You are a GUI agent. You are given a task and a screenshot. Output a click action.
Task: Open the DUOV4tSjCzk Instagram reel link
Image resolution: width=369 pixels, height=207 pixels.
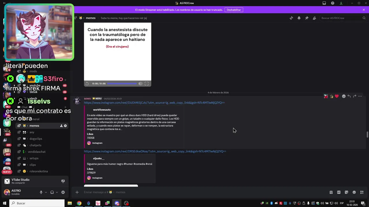pyautogui.click(x=154, y=103)
